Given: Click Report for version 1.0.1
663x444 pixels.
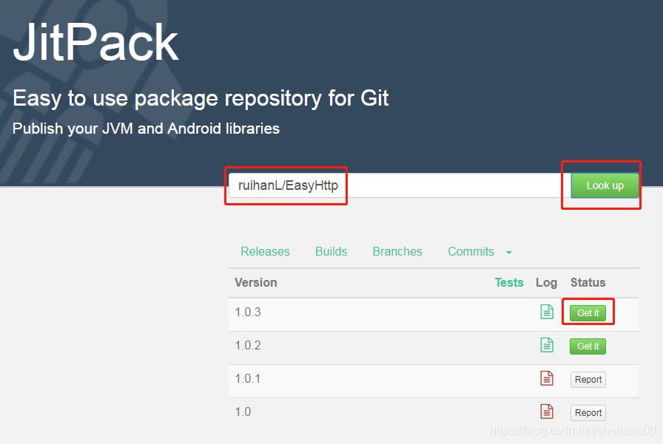Looking at the screenshot, I should (x=588, y=379).
